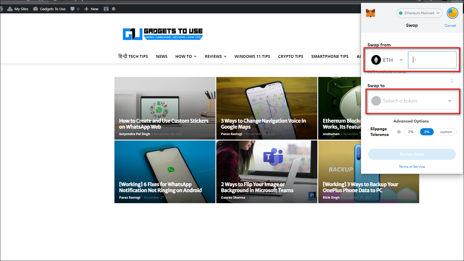Image resolution: width=464 pixels, height=261 pixels.
Task: Expand the How To menu
Action: [x=186, y=56]
